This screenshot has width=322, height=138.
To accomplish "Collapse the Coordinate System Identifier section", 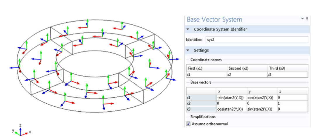I will pos(188,29).
